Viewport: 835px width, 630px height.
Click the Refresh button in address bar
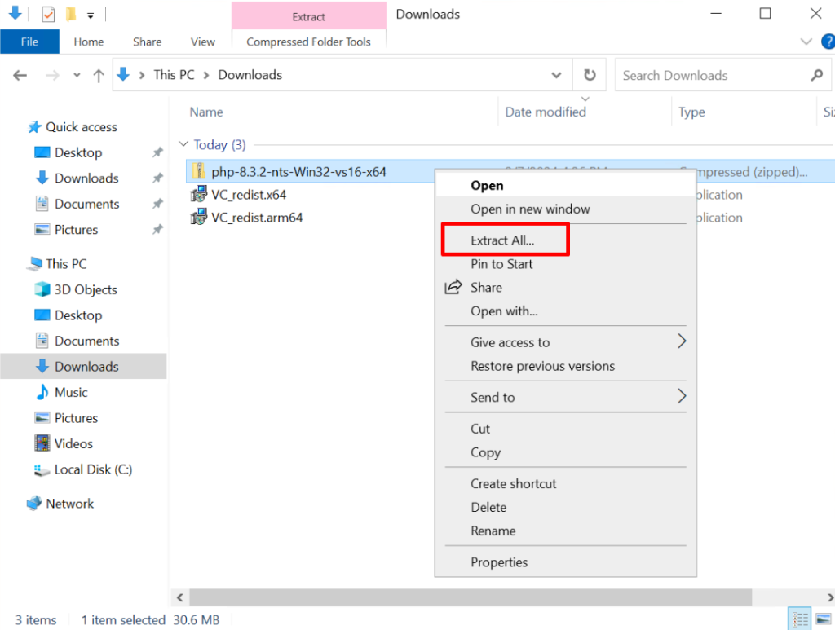tap(590, 75)
